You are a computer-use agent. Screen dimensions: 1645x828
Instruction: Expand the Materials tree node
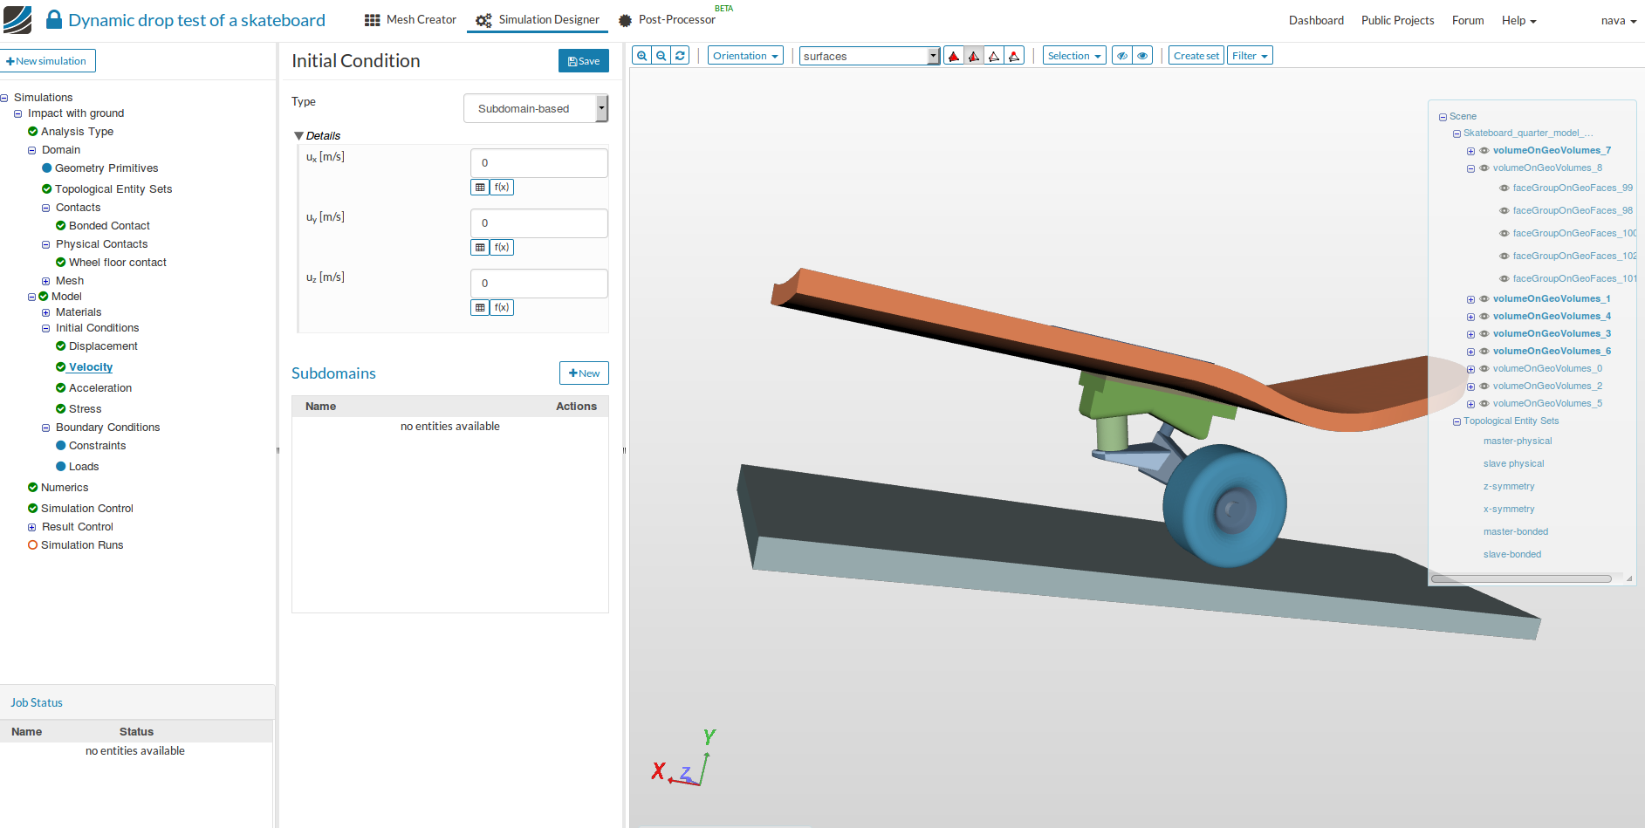[x=45, y=312]
